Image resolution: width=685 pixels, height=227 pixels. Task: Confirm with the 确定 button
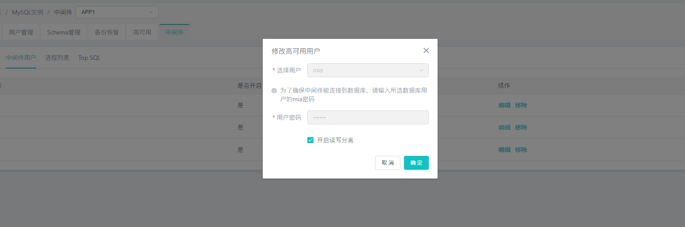[x=416, y=163]
